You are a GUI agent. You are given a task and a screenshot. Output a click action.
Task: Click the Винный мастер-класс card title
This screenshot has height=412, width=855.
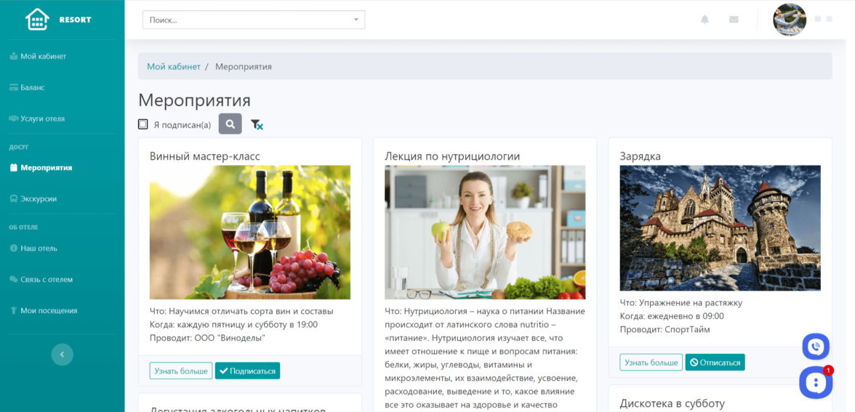(x=205, y=156)
